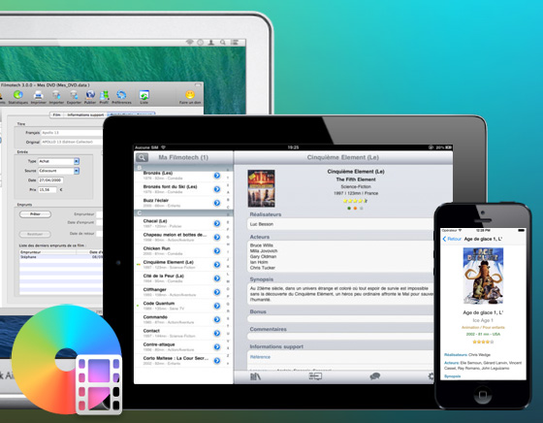This screenshot has width=543, height=423.
Task: Tap the library books icon on iPad bottom bar
Action: point(255,376)
